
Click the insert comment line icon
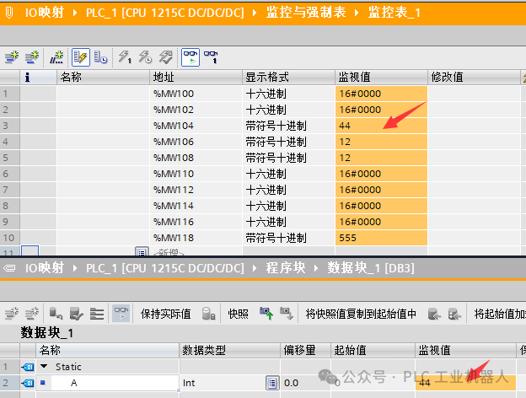pos(56,57)
